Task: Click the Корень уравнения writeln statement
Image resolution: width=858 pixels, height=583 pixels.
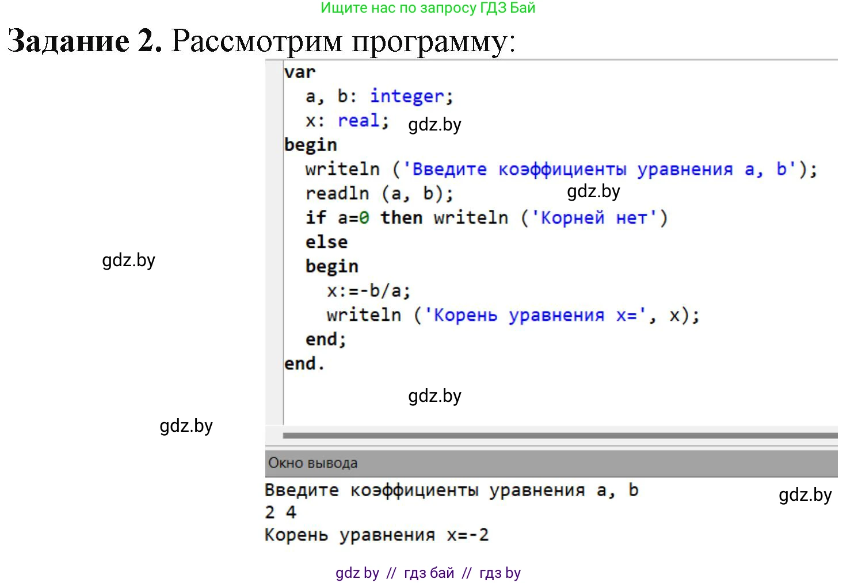Action: tap(512, 314)
